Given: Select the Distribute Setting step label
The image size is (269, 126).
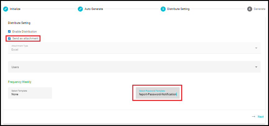Looking at the screenshot, I should [178, 9].
